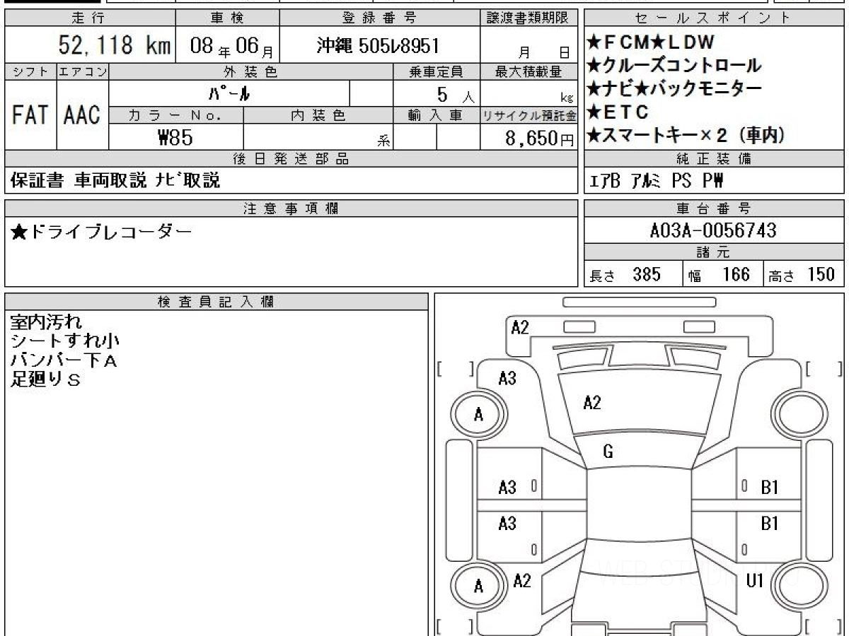Select the ★FCM★LDW sales point
Screen dimensions: 849x636
click(652, 42)
